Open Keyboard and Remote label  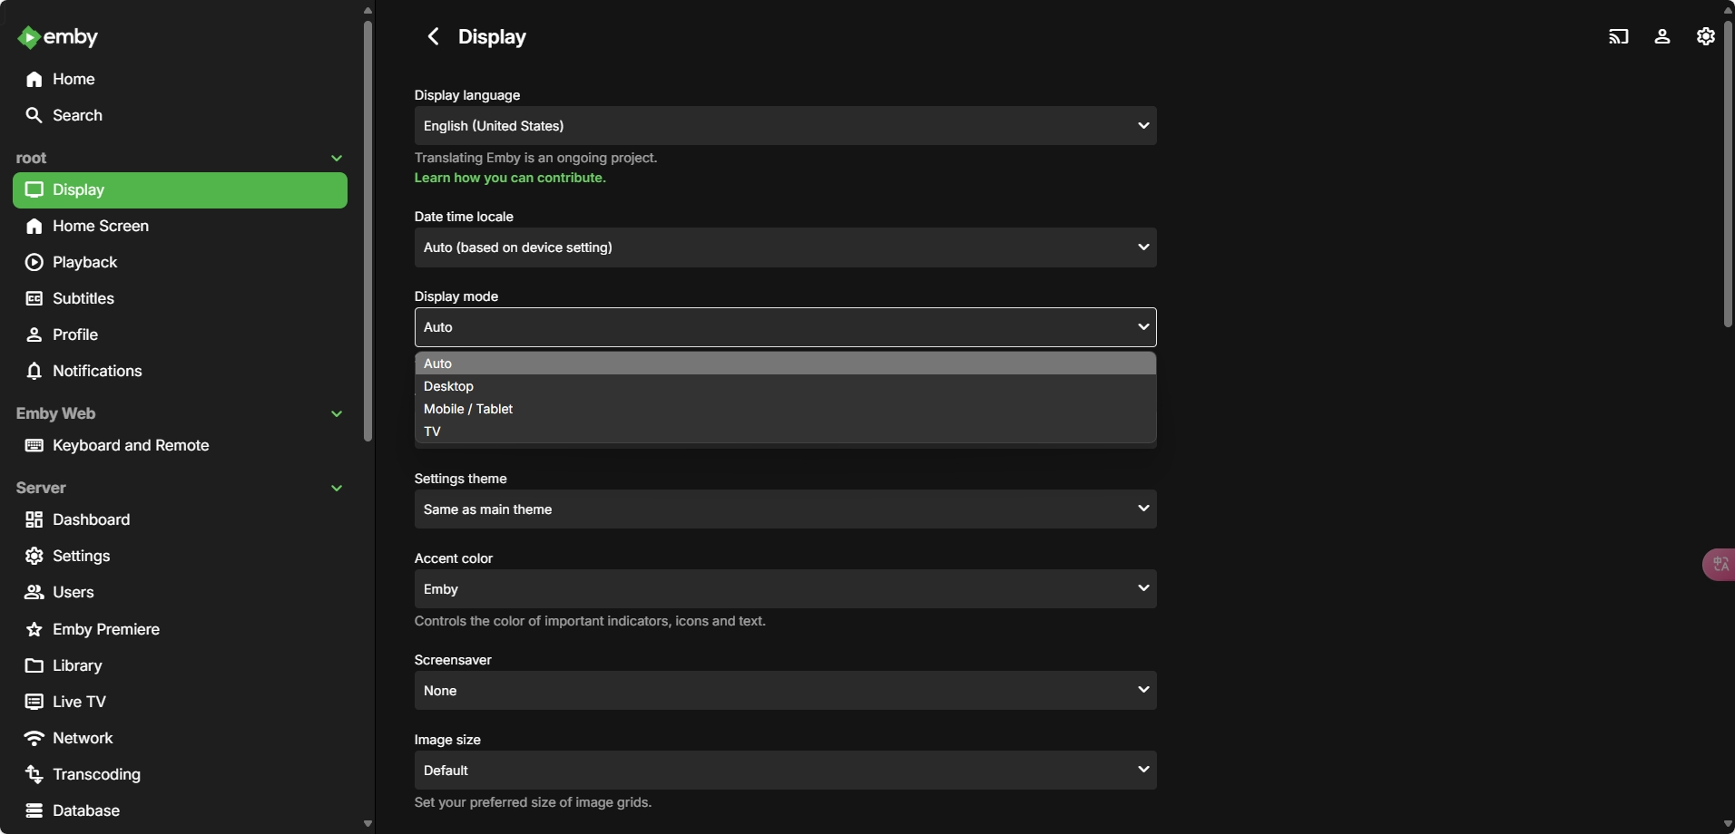(x=131, y=446)
